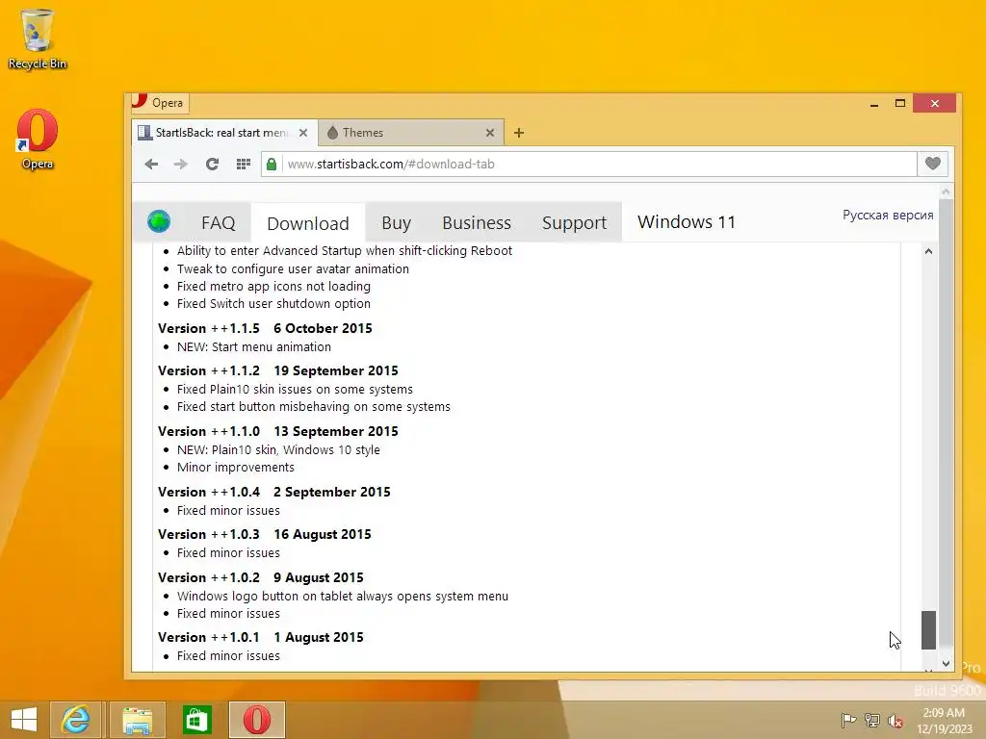The width and height of the screenshot is (986, 739).
Task: Click Version ++1.1.0 heading
Action: point(278,431)
